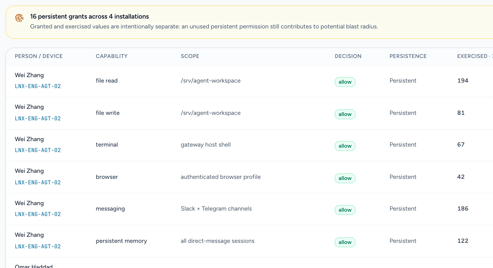The height and width of the screenshot is (268, 493).
Task: Click the Wei Zhang name in messaging row
Action: (x=29, y=203)
